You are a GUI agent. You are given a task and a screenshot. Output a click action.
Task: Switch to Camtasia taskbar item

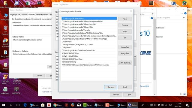[87, 105]
